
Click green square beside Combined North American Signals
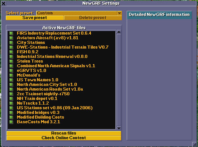[x=11, y=66]
